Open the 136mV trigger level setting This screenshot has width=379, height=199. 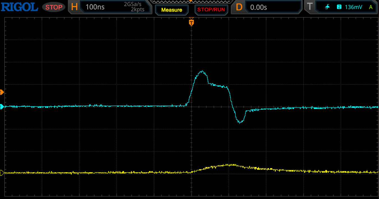pos(353,7)
